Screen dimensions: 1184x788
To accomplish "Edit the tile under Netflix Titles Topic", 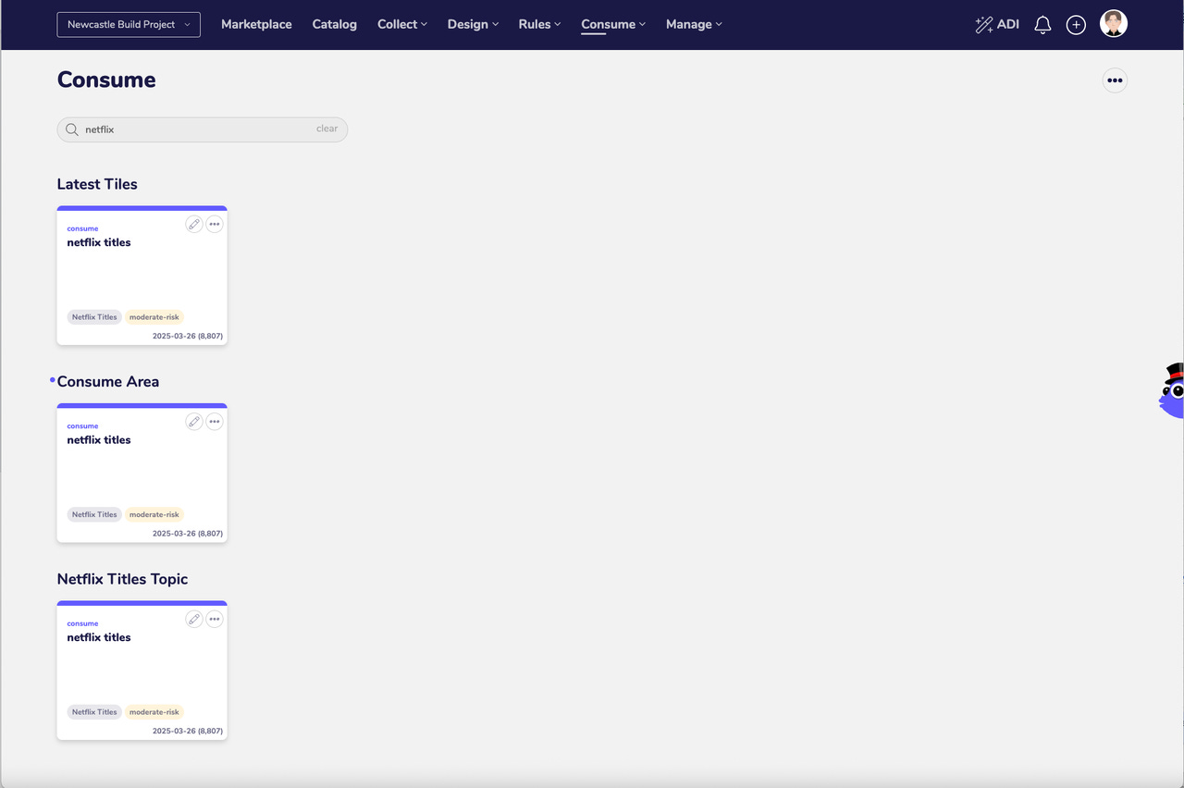I will point(193,620).
